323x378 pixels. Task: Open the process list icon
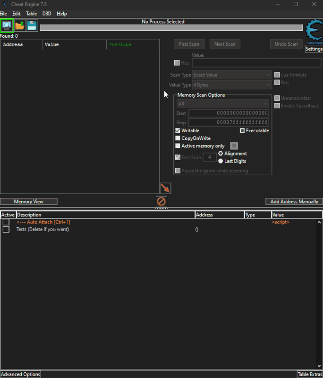pyautogui.click(x=7, y=26)
